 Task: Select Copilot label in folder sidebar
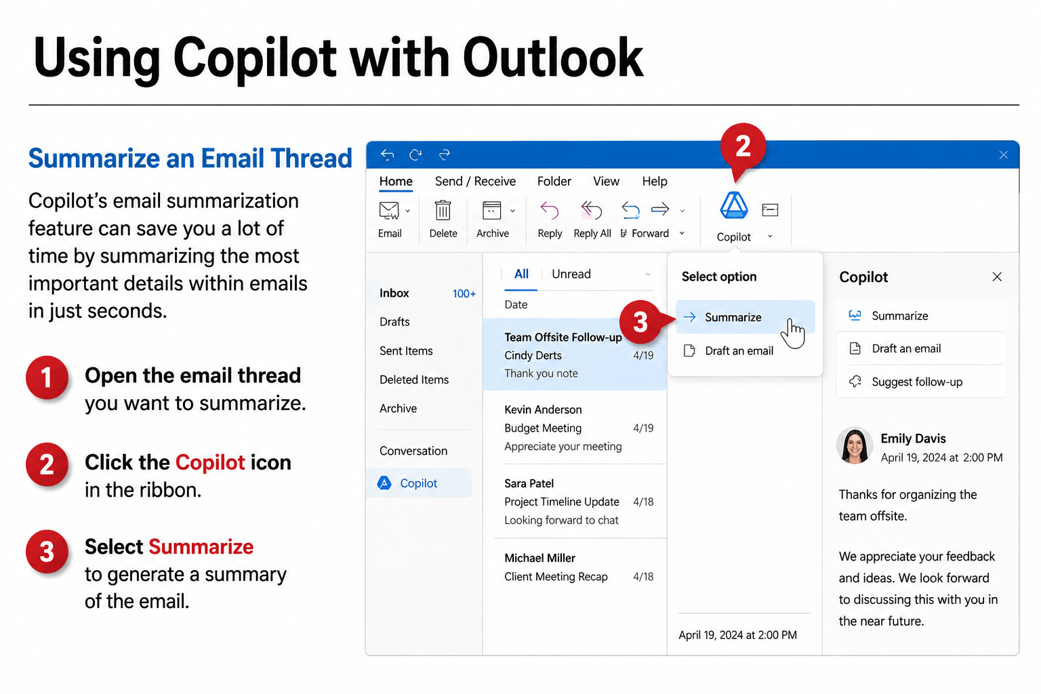pyautogui.click(x=418, y=483)
